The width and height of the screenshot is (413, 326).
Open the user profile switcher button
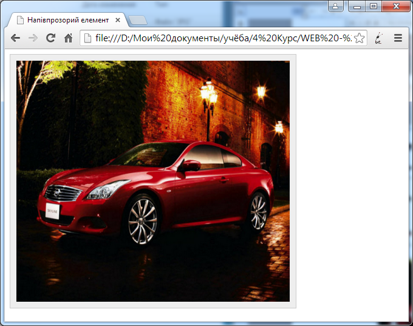click(x=336, y=6)
